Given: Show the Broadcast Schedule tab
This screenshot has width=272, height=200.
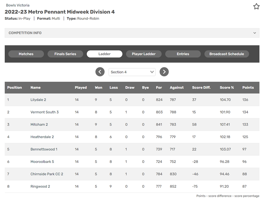Looking at the screenshot, I should pyautogui.click(x=227, y=54).
